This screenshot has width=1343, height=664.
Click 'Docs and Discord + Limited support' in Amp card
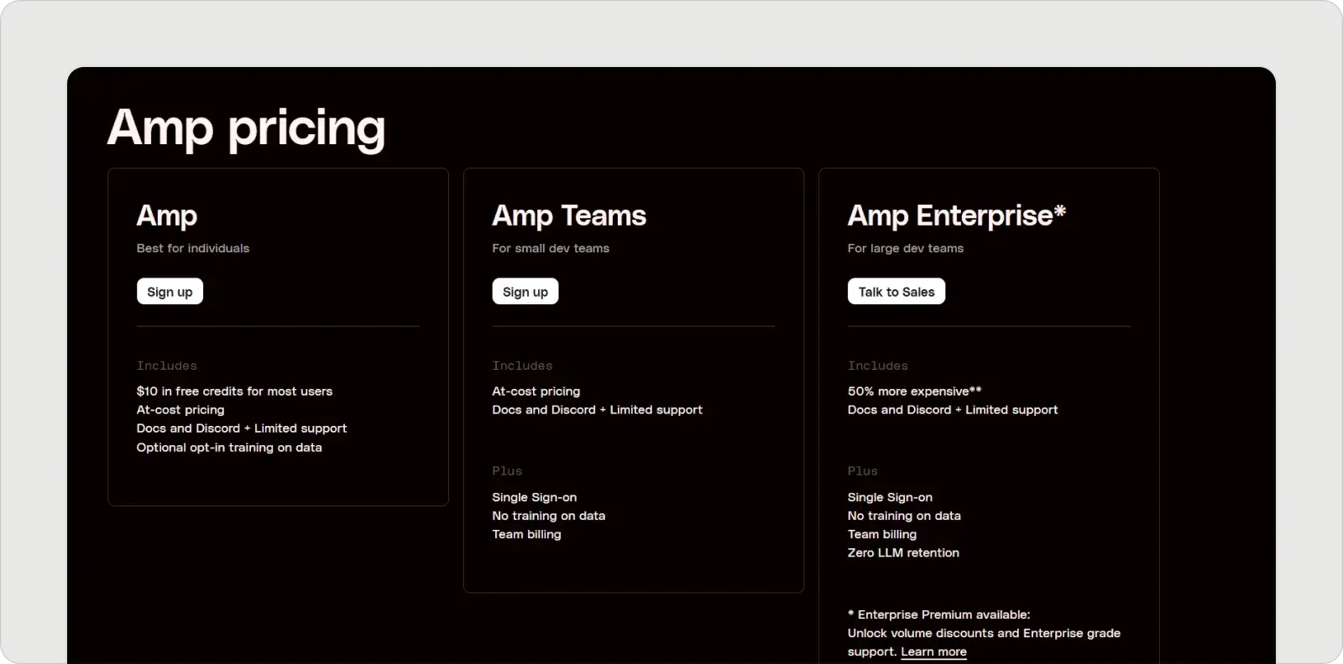(242, 428)
